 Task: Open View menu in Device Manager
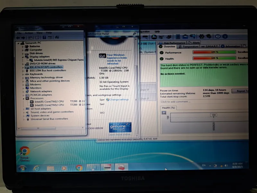[x=39, y=33]
